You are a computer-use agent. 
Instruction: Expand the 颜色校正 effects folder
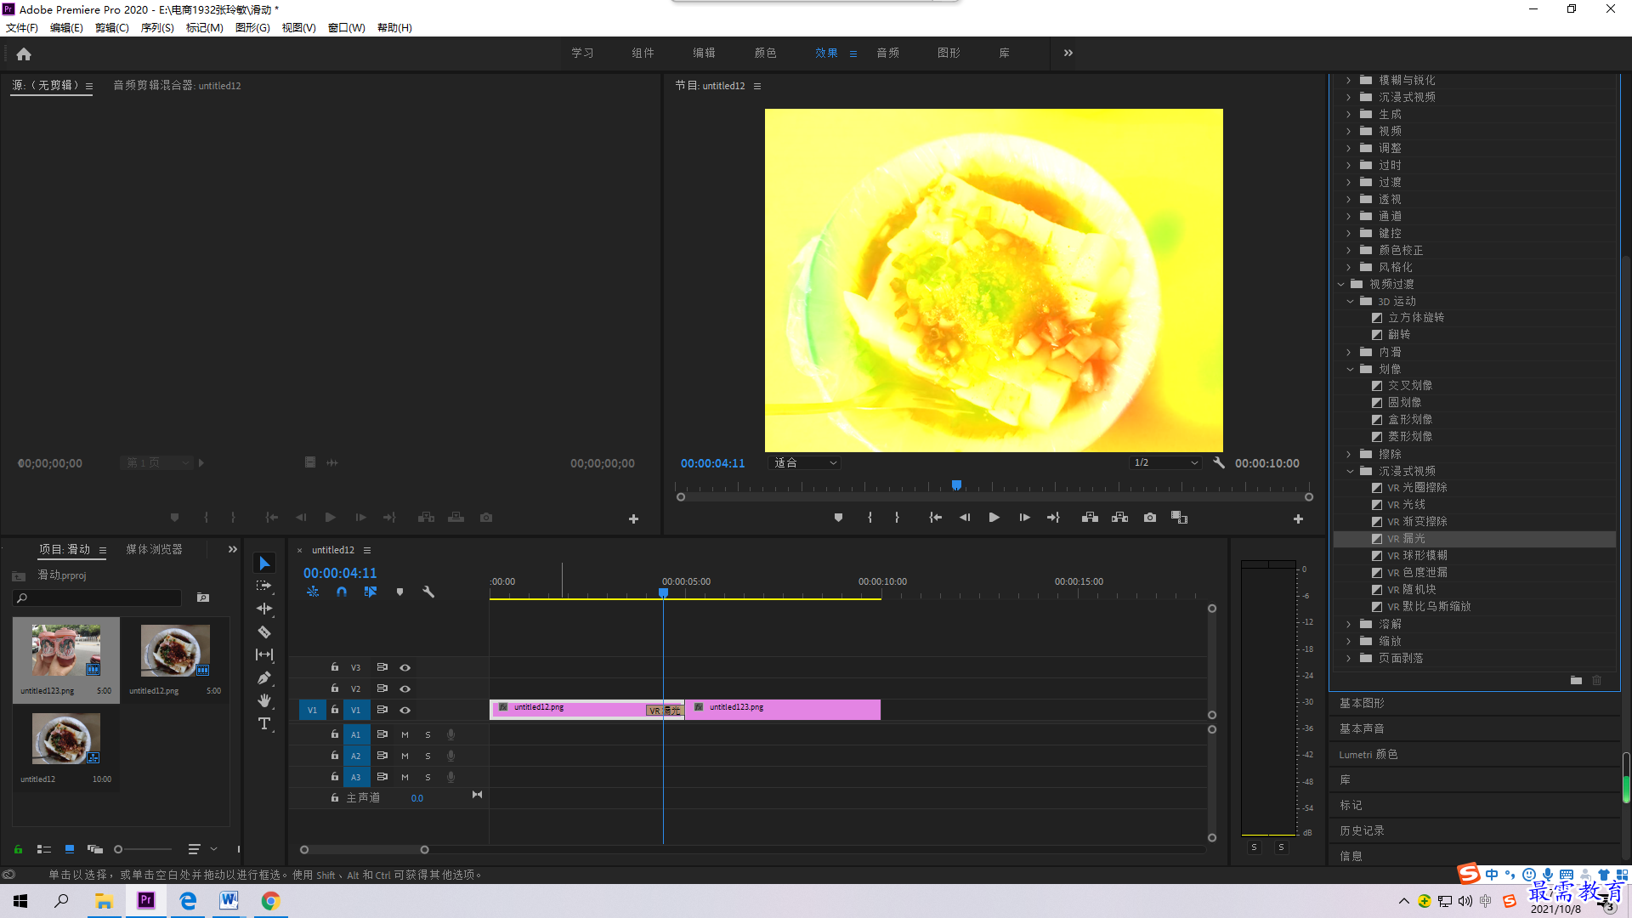pos(1348,250)
